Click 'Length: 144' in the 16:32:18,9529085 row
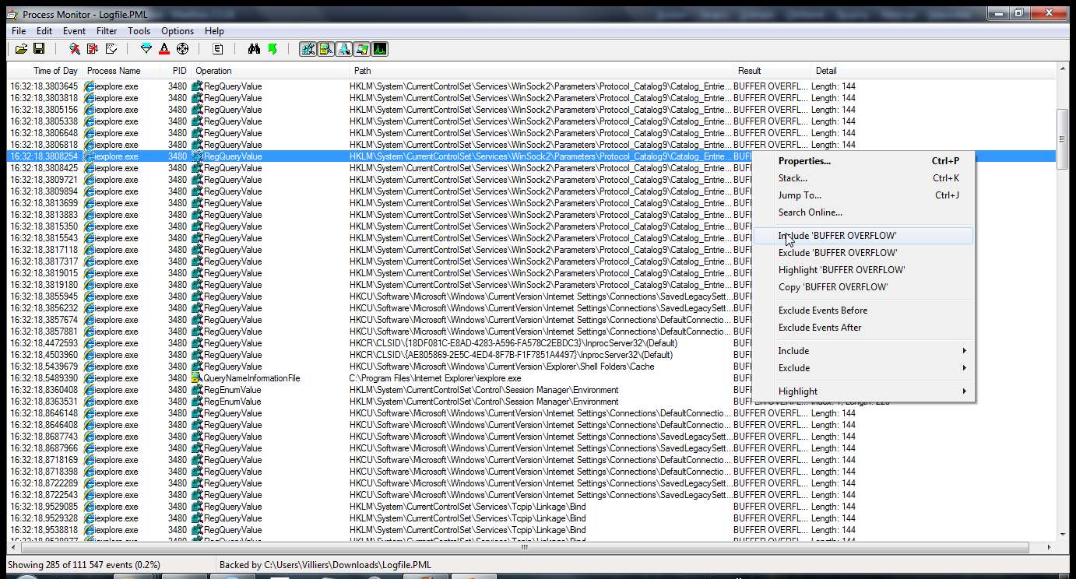This screenshot has height=579, width=1076. point(833,507)
